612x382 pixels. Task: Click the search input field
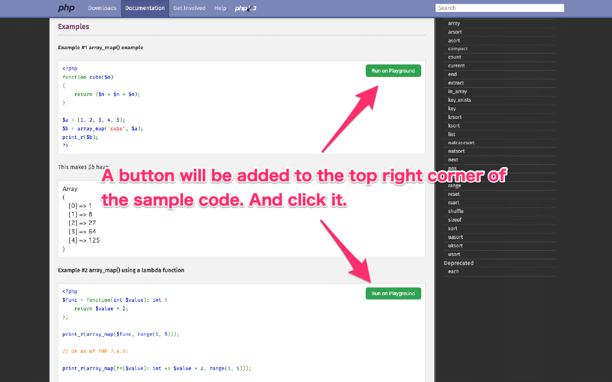tap(499, 8)
